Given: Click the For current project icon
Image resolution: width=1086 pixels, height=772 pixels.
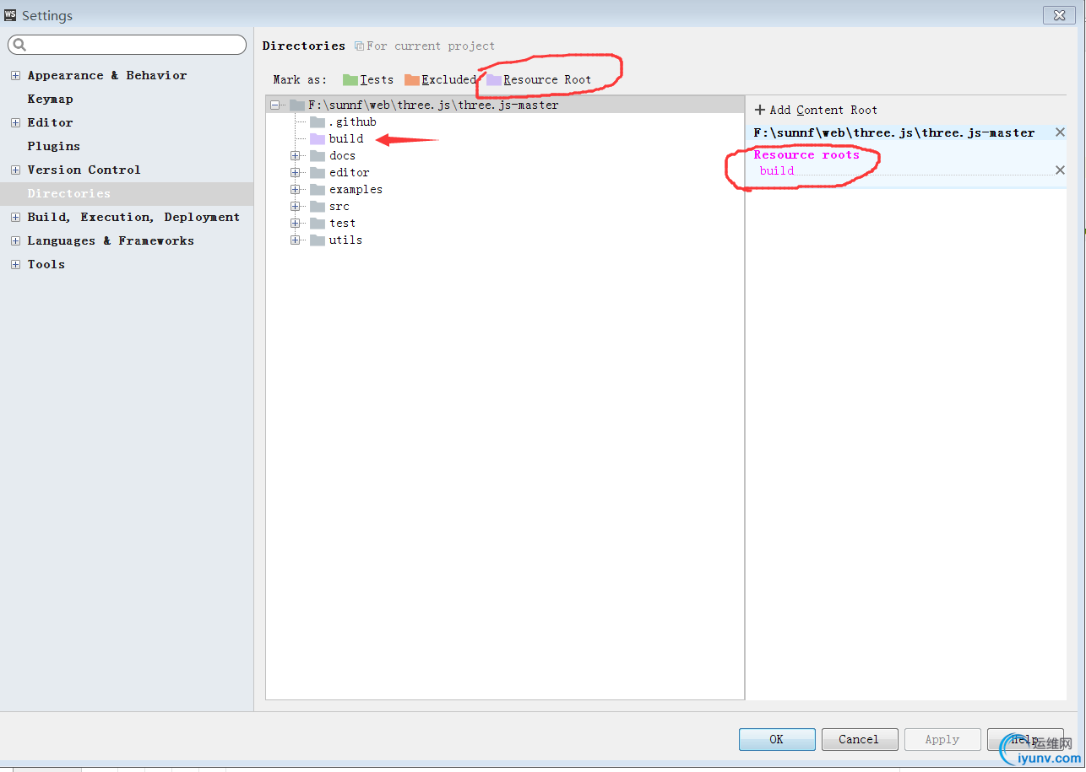Looking at the screenshot, I should (x=360, y=46).
